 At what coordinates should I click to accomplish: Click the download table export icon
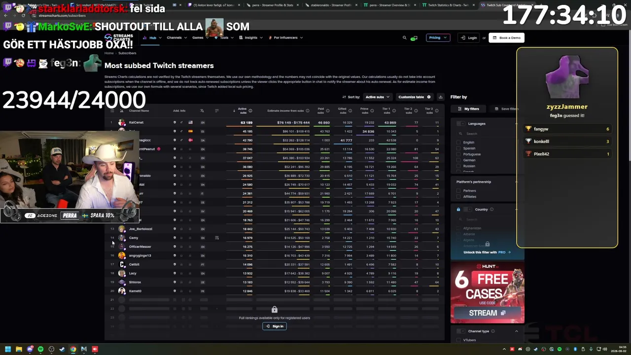[440, 97]
